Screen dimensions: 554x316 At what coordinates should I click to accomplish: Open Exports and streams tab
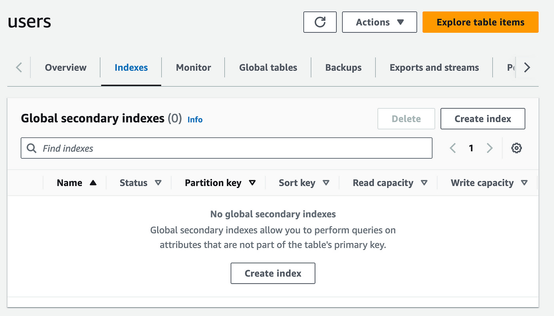click(x=434, y=68)
